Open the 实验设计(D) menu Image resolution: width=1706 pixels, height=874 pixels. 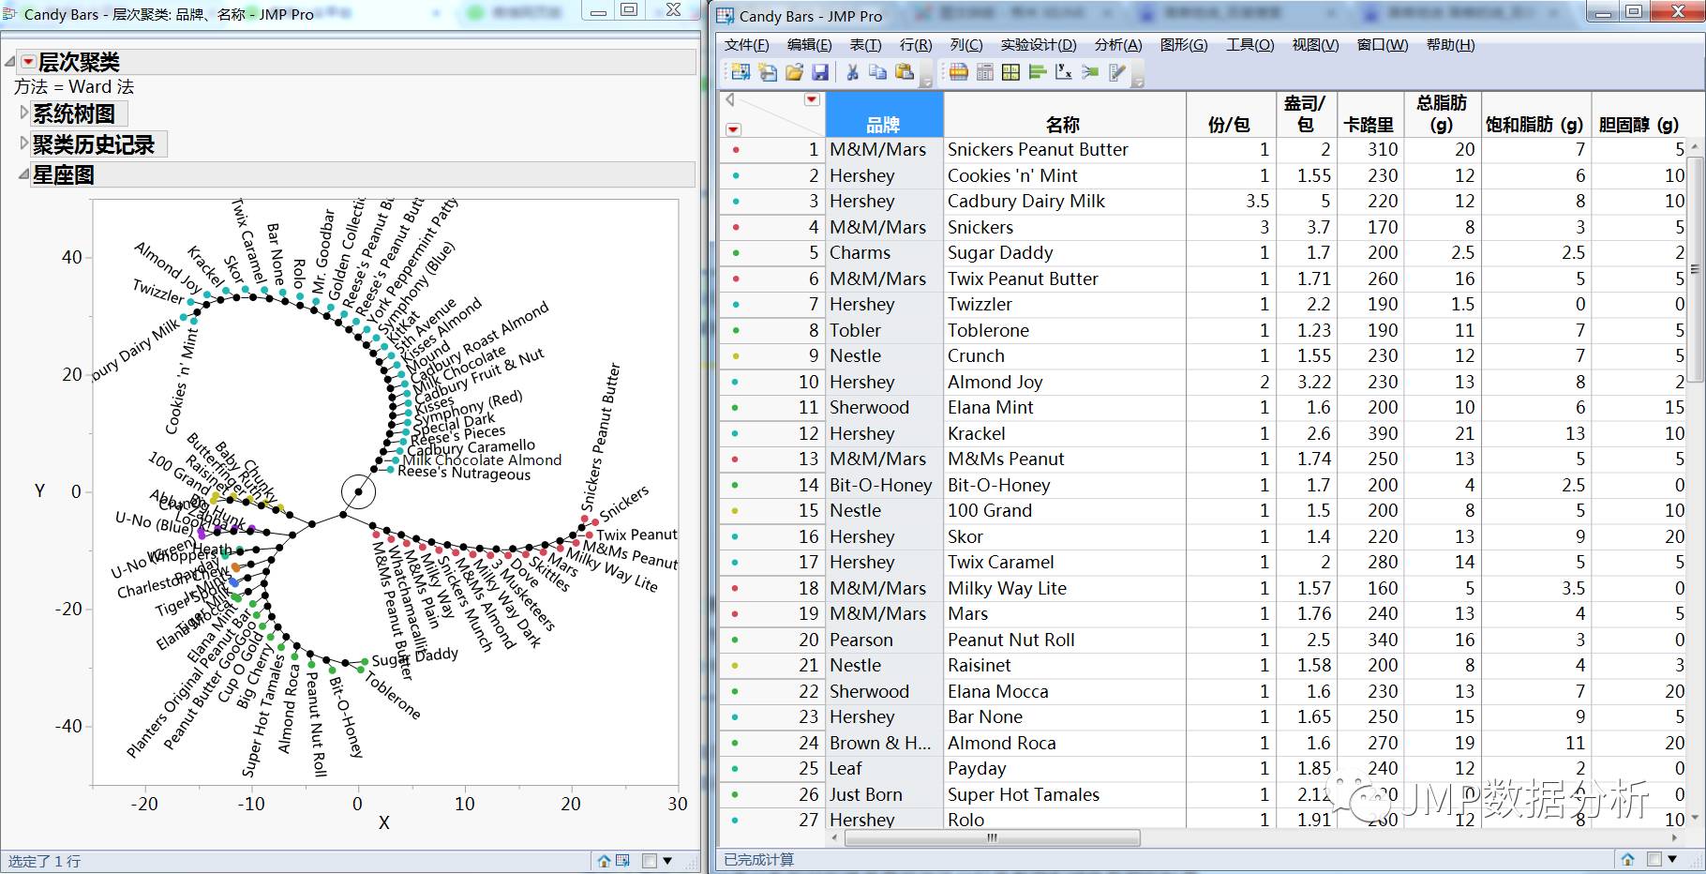[x=1039, y=45]
